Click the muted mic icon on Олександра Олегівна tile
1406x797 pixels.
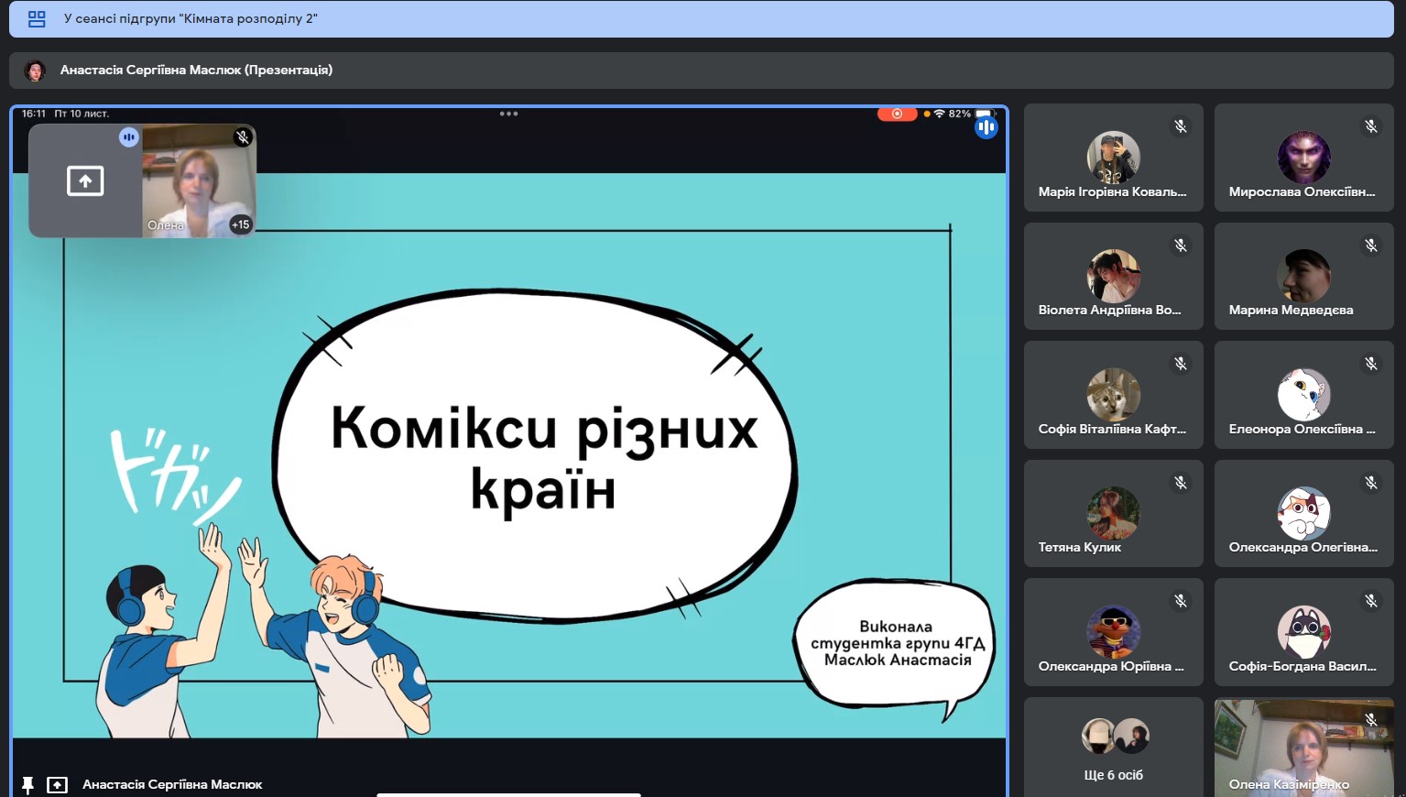pyautogui.click(x=1371, y=483)
